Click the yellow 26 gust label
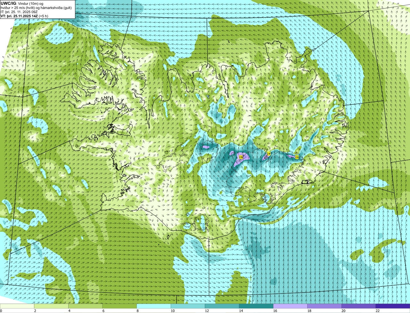This screenshot has height=313, width=410. 297,157
